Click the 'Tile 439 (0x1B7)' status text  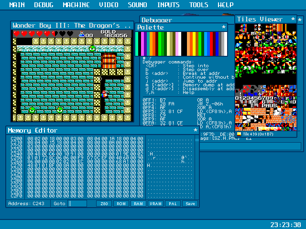coord(258,134)
